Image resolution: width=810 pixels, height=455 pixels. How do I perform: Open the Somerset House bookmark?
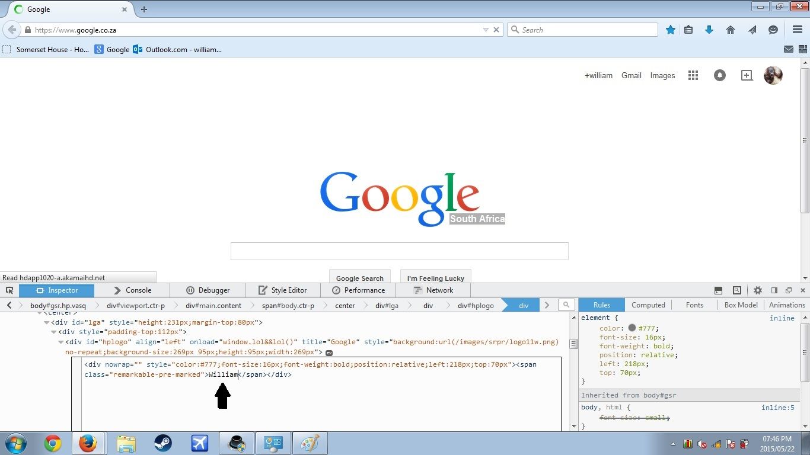(46, 50)
